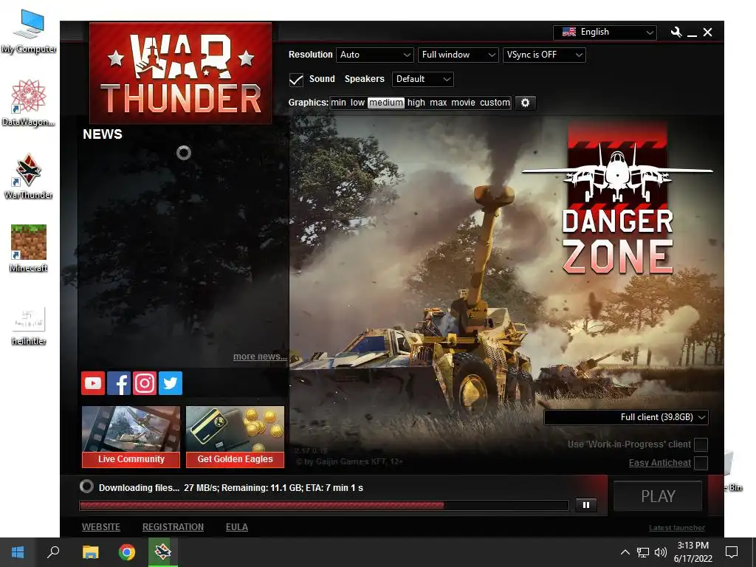Open My Computer desktop icon
The width and height of the screenshot is (756, 567).
pyautogui.click(x=29, y=32)
